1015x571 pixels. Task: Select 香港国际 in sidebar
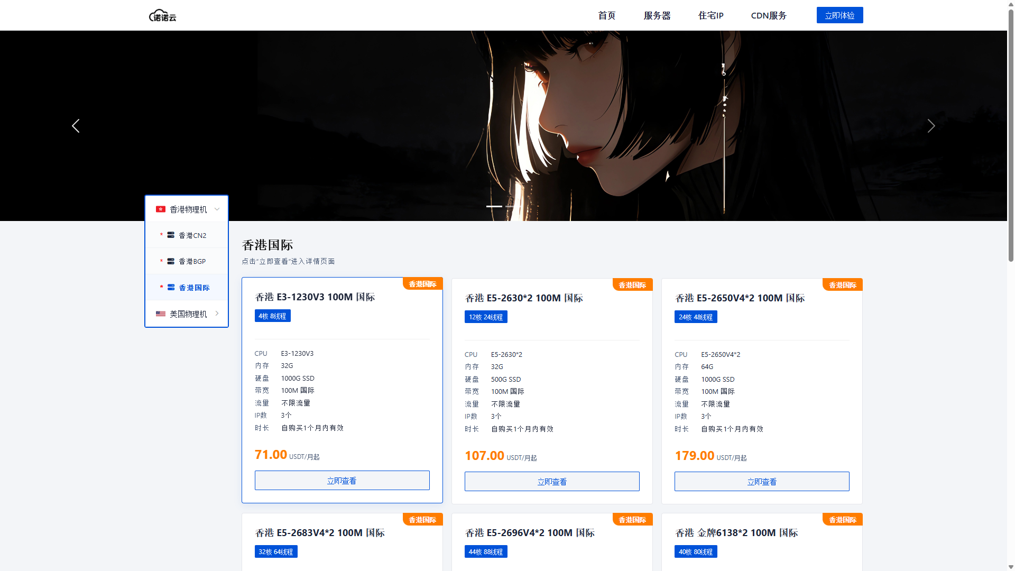[x=187, y=288]
